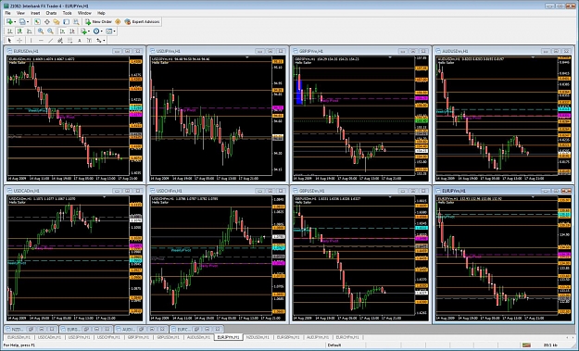579x351 pixels.
Task: Switch to the GBPJPYm,H1 bottom tab
Action: 138,337
